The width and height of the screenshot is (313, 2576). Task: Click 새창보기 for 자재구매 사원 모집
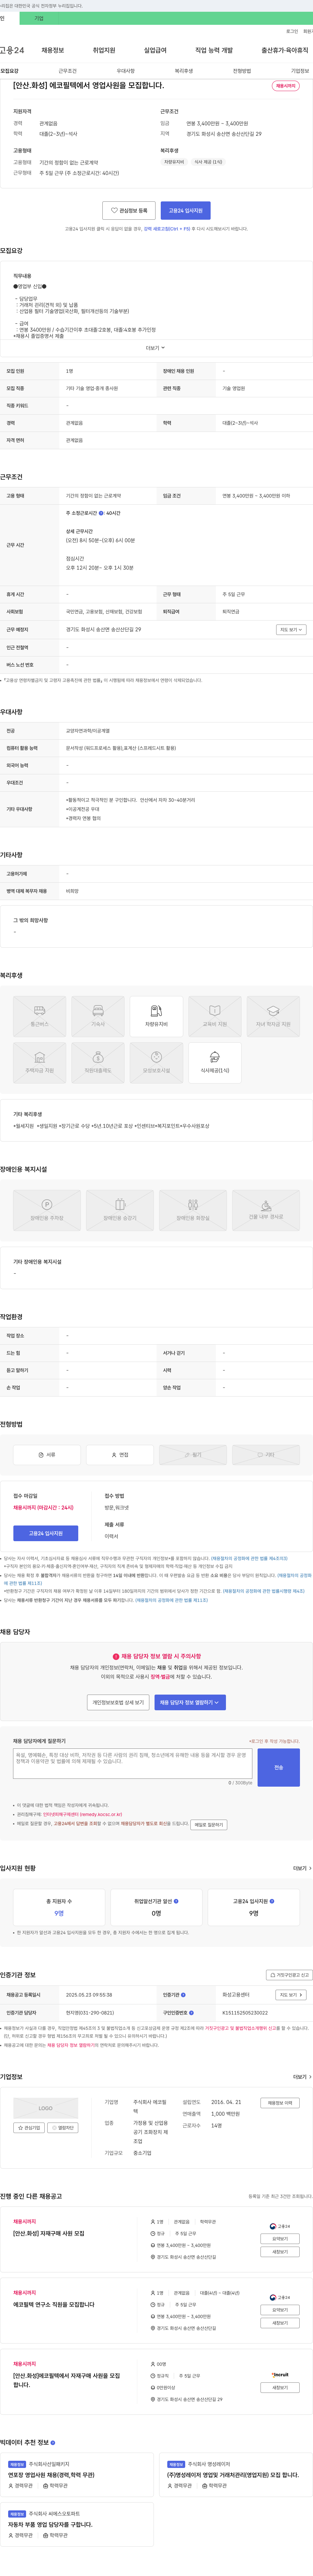280,2252
